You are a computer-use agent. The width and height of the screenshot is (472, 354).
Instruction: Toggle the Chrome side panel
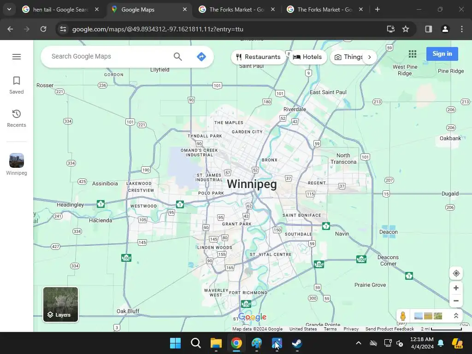429,29
